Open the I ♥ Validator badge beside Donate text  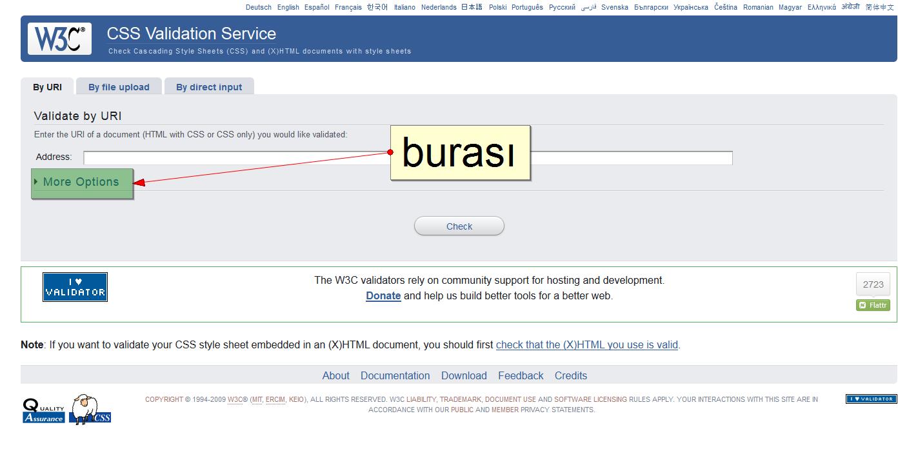coord(75,287)
